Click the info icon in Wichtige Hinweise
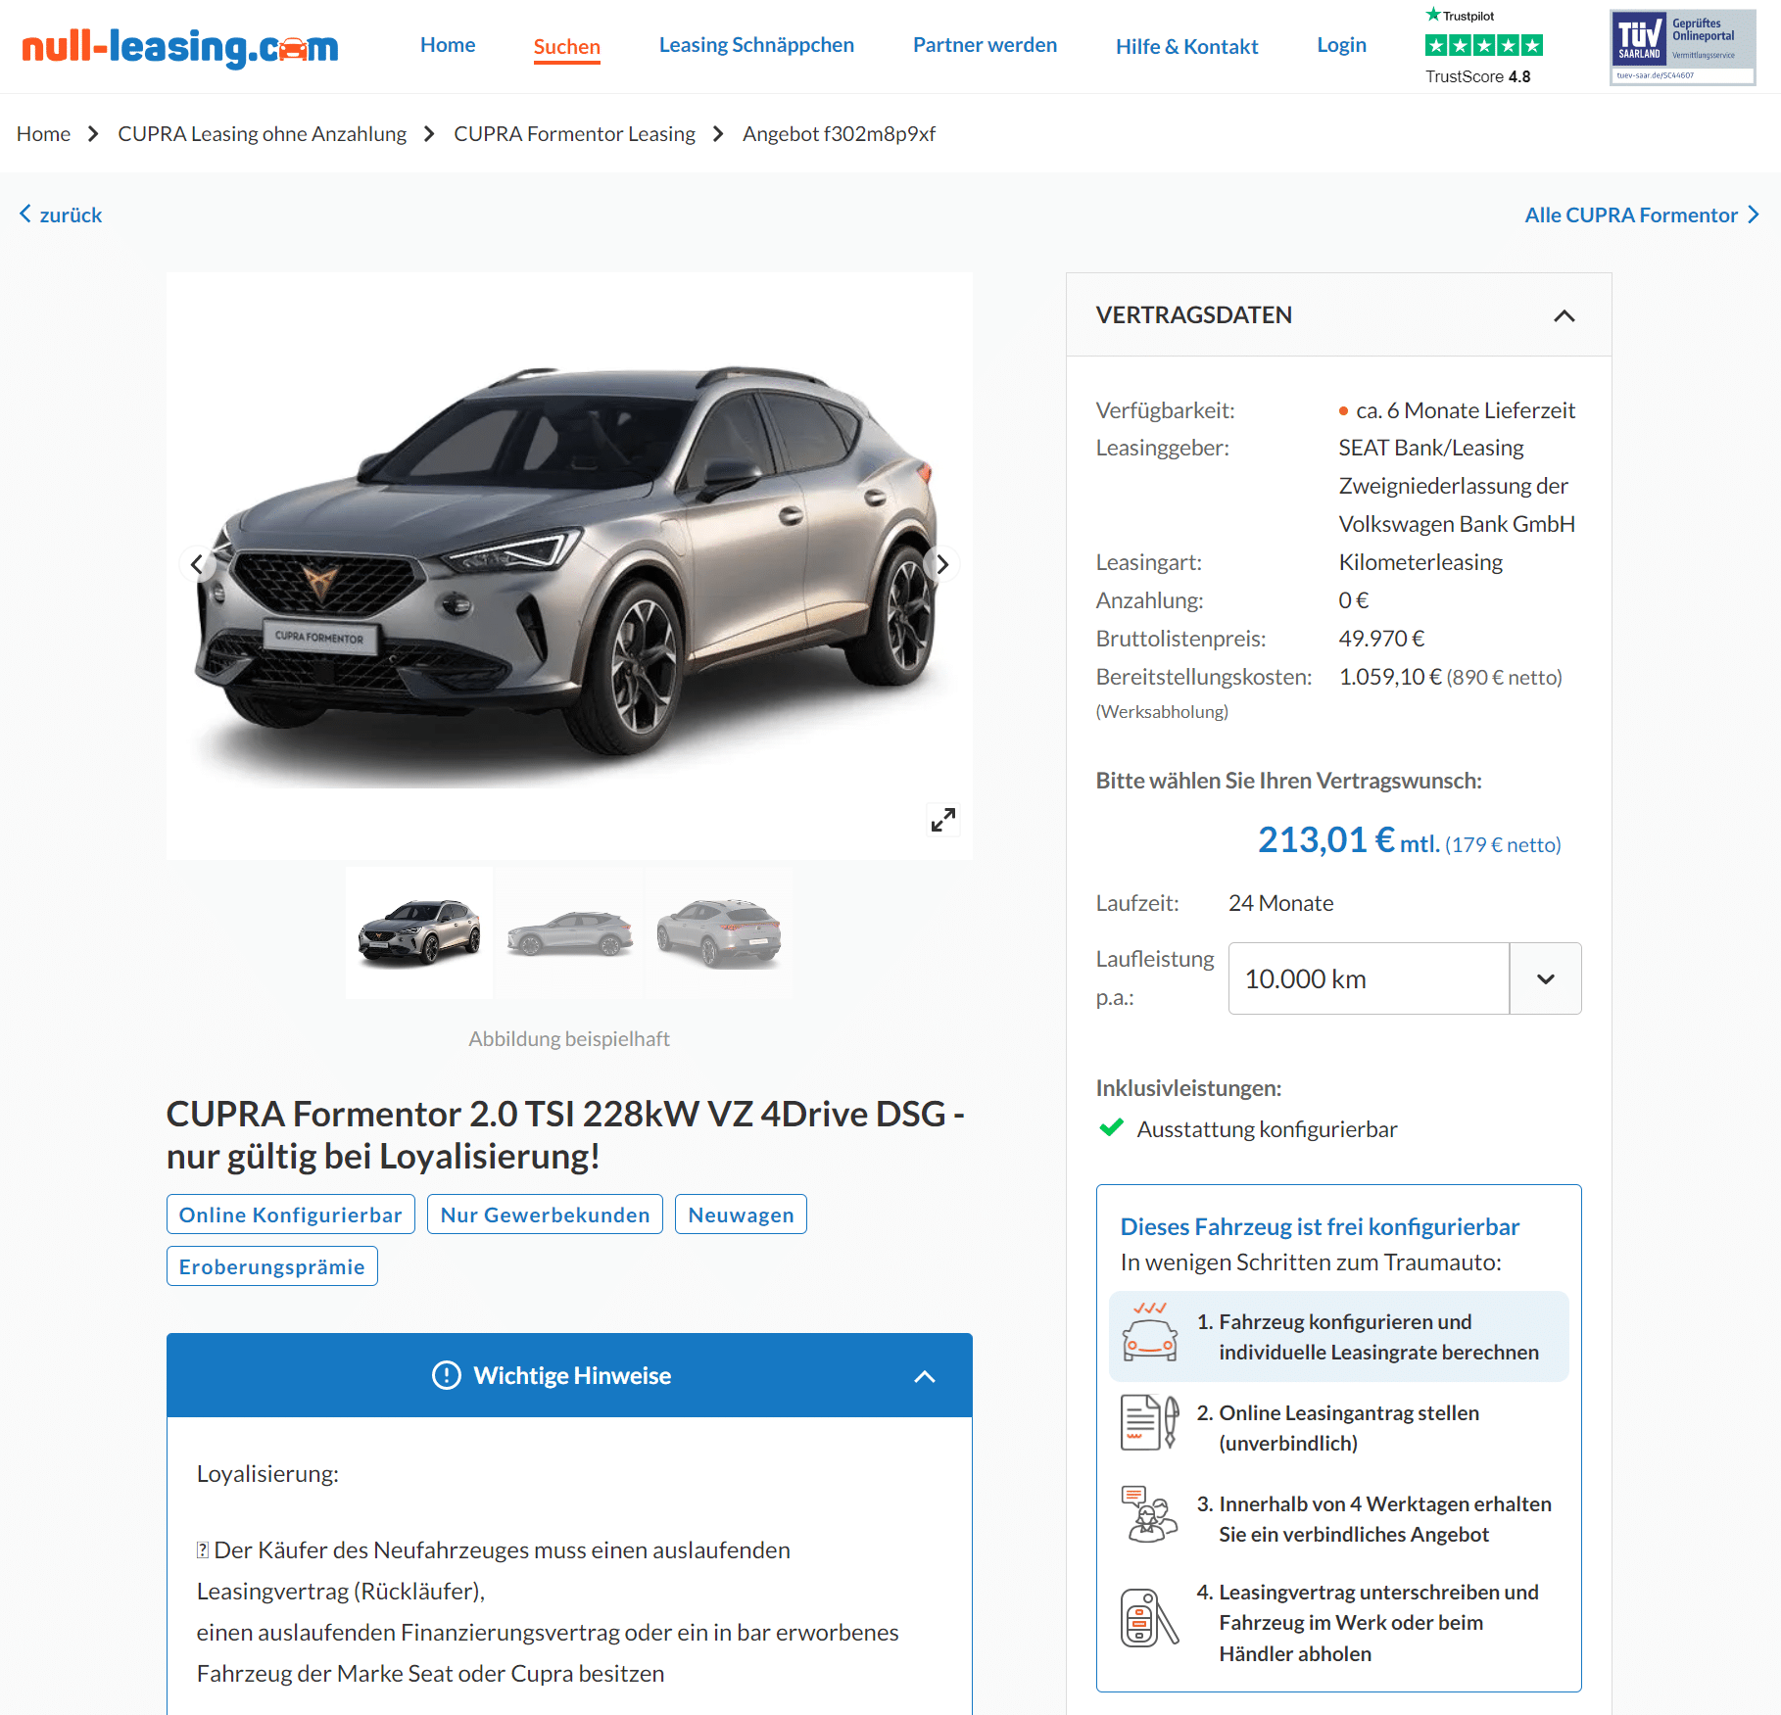 coord(446,1375)
